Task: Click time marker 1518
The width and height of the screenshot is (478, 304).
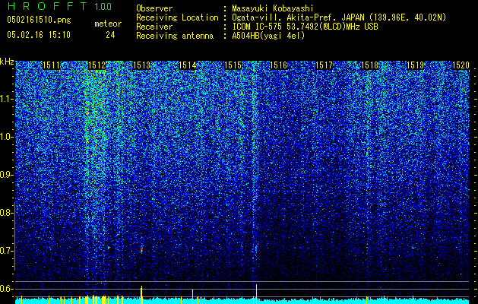Action: coord(369,65)
